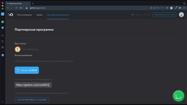Click the Вознаграждение label
This screenshot has height=105, width=187.
[24, 55]
